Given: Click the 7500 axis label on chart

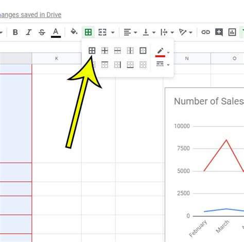Looking at the screenshot, I should point(183,148).
